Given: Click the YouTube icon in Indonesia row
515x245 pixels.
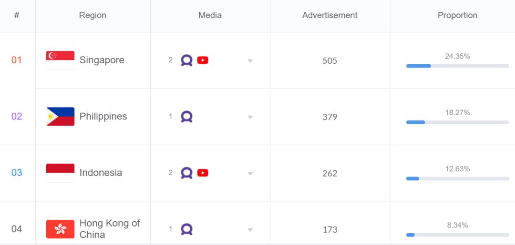Looking at the screenshot, I should [203, 173].
